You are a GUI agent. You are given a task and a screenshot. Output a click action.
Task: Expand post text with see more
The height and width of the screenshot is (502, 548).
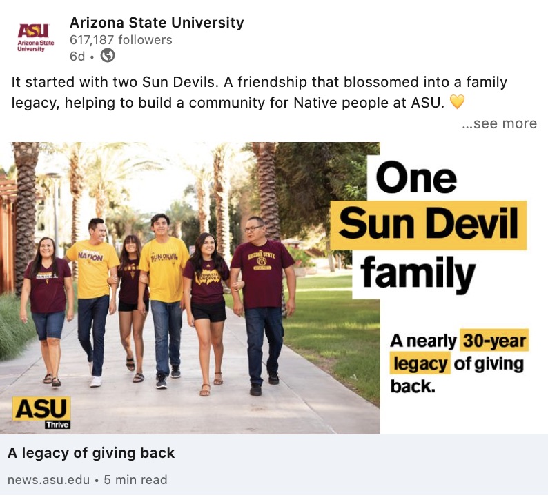tap(499, 123)
